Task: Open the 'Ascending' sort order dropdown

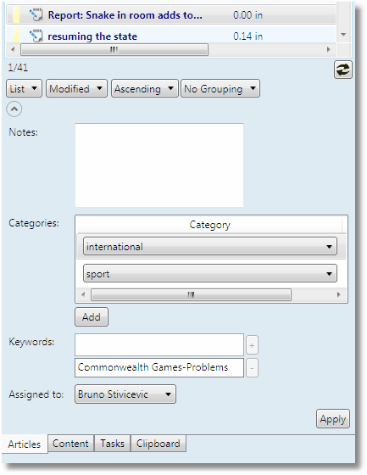Action: tap(145, 88)
